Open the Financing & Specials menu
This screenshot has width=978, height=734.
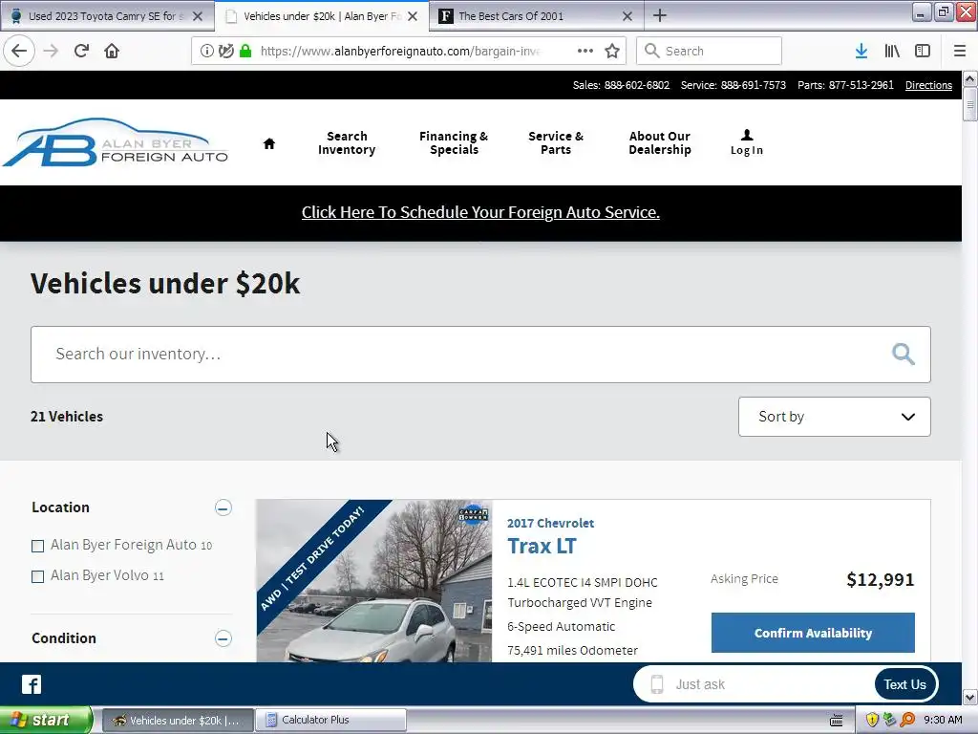454,143
